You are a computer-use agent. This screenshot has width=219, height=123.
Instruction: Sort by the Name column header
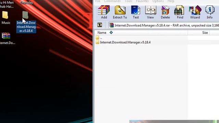pos(141,33)
